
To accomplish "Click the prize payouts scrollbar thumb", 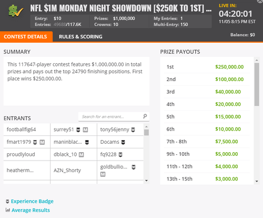I will coord(257,84).
